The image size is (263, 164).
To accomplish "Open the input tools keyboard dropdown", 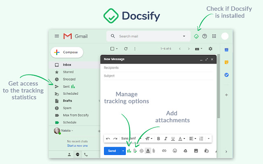I will click(199, 49).
